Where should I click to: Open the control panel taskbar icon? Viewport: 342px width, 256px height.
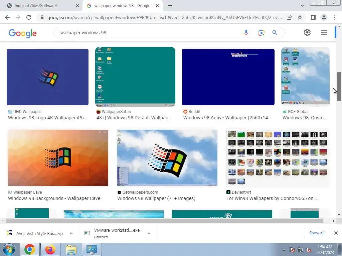point(92,249)
